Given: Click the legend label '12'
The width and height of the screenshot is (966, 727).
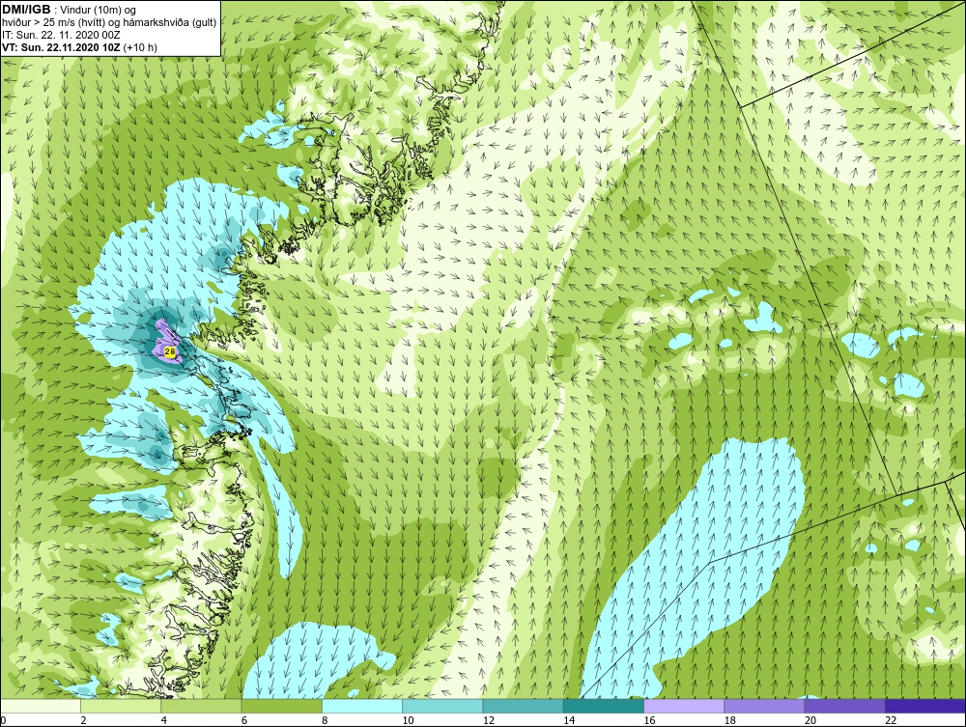Looking at the screenshot, I should [x=488, y=721].
